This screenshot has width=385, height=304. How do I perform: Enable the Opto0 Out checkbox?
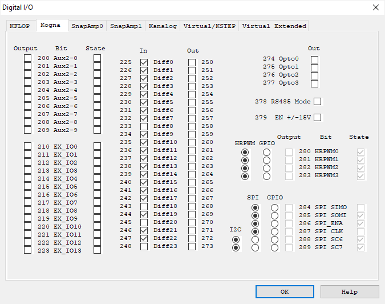pos(314,59)
